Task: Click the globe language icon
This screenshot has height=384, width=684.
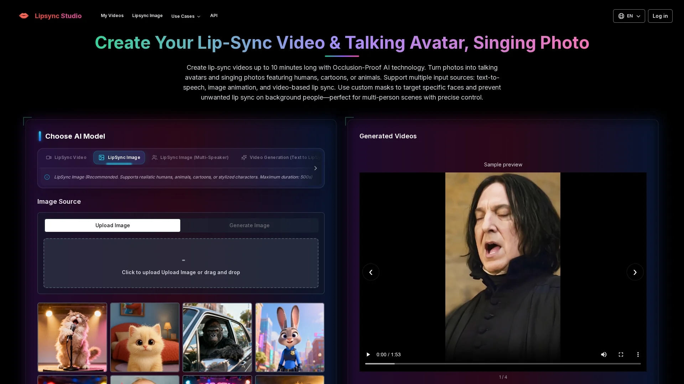Action: [621, 16]
